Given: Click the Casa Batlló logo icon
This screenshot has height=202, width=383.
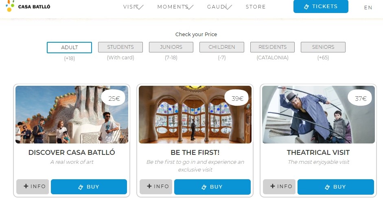Looking at the screenshot, I should click(10, 6).
